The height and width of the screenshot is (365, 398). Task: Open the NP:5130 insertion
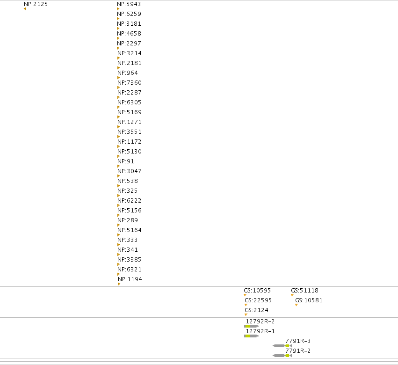(130, 152)
